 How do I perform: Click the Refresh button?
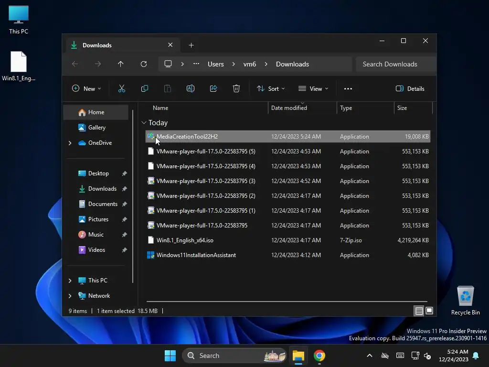click(143, 64)
